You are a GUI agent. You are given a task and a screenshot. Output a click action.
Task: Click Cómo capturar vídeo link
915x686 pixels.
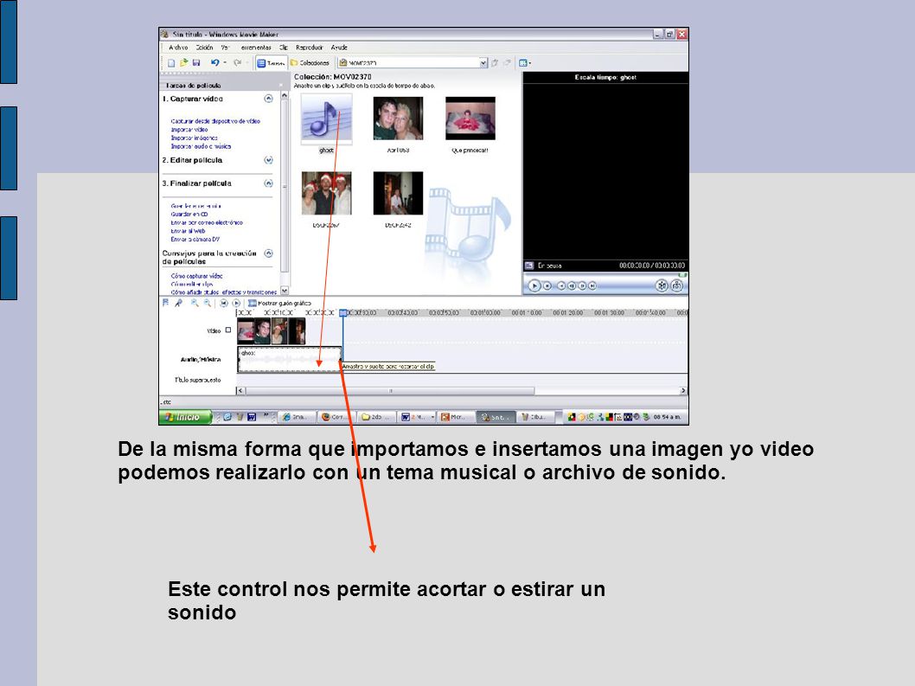pyautogui.click(x=196, y=276)
